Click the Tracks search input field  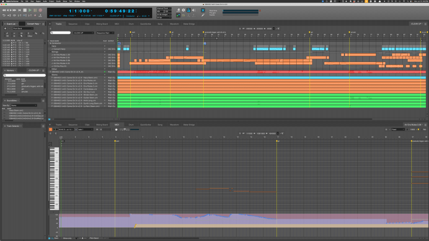[61, 32]
